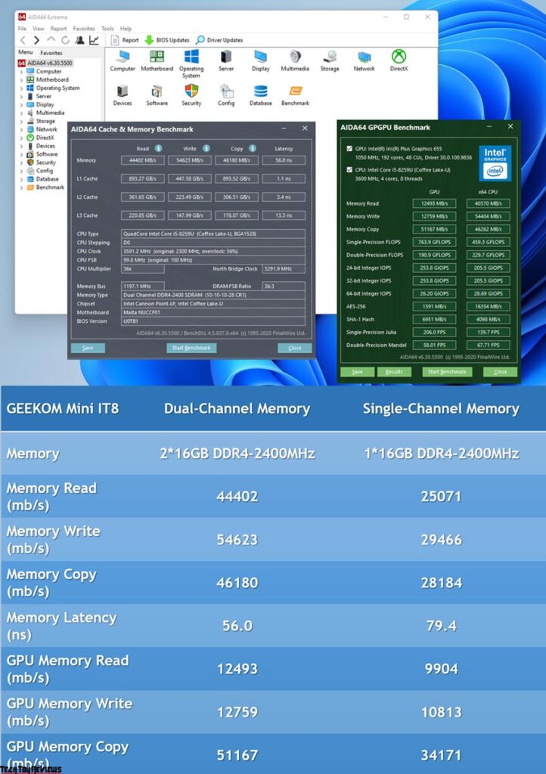This screenshot has width=546, height=774.
Task: Expand the Motherboard tree node
Action: point(21,80)
